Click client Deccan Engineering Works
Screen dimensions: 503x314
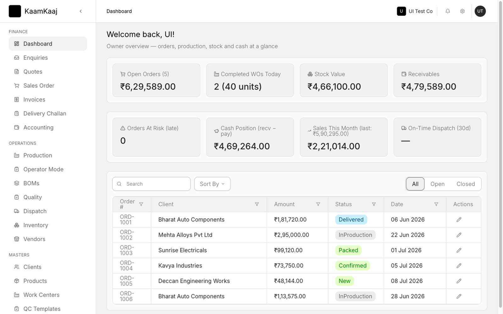point(194,281)
